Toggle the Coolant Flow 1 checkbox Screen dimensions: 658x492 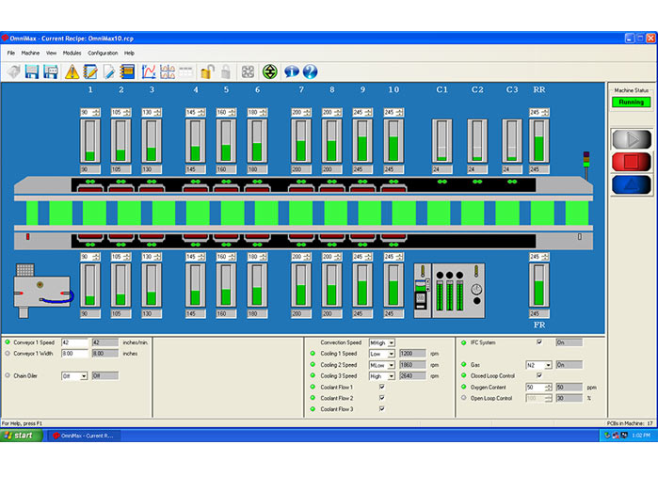coord(381,387)
